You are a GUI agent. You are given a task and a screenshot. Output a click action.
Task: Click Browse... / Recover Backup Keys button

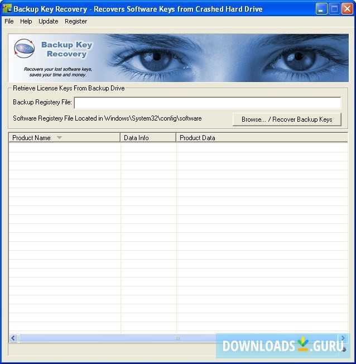(x=287, y=119)
